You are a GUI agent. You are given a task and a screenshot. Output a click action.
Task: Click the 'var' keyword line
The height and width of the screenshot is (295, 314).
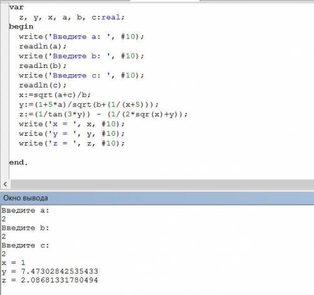(x=16, y=8)
